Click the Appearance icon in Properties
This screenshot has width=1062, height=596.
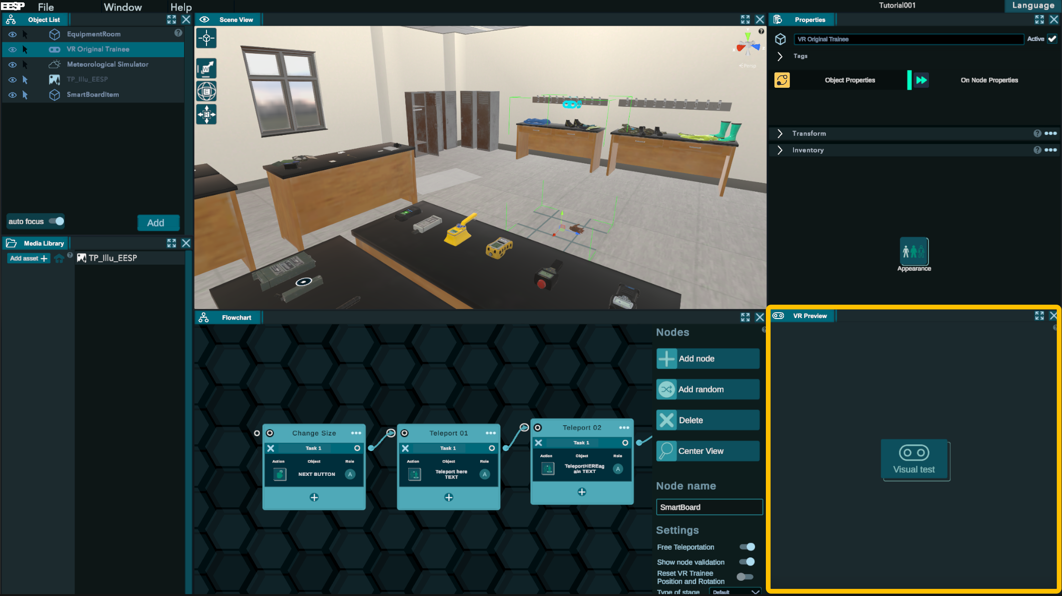[914, 251]
